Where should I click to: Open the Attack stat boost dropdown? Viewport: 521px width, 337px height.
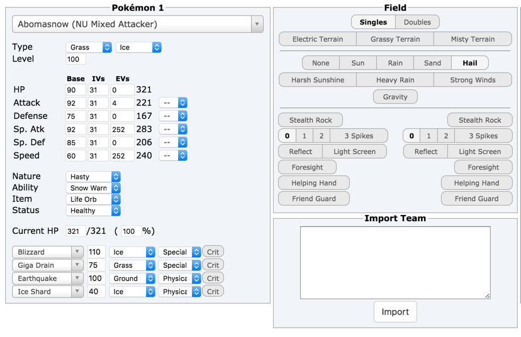point(173,102)
